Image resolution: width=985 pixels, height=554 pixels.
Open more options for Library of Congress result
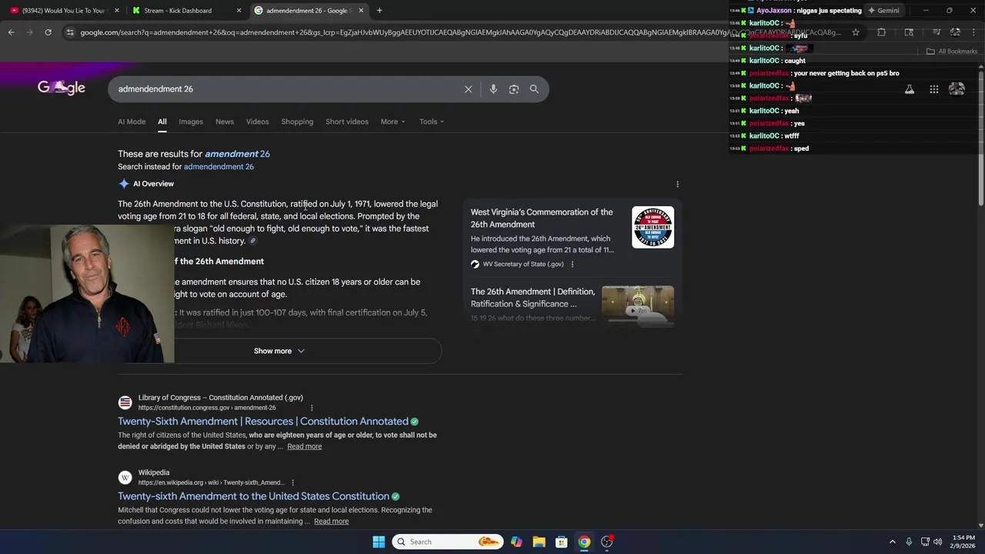312,408
